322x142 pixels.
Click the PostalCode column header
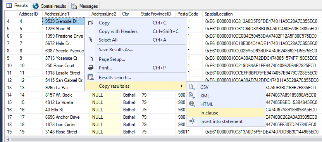(x=189, y=14)
